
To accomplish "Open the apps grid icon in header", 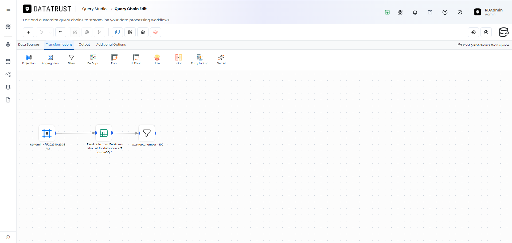I will pyautogui.click(x=400, y=12).
